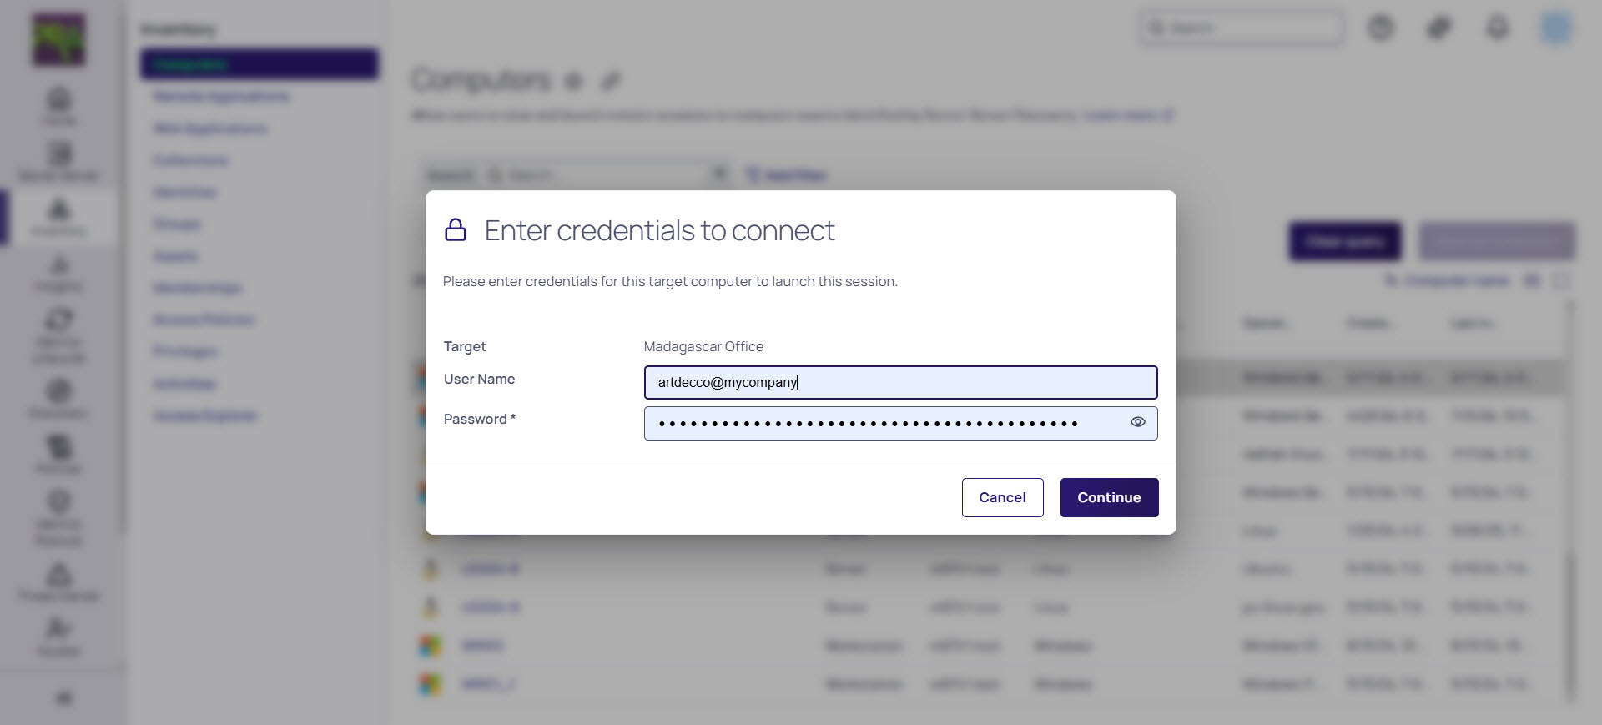Focus the Password input field
Image resolution: width=1602 pixels, height=725 pixels.
point(884,423)
